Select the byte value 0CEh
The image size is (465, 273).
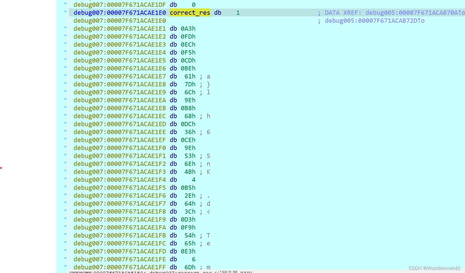[x=188, y=140]
